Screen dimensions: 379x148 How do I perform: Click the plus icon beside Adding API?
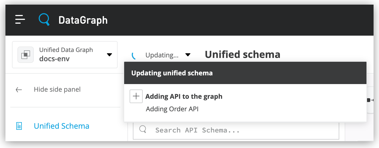tap(136, 96)
